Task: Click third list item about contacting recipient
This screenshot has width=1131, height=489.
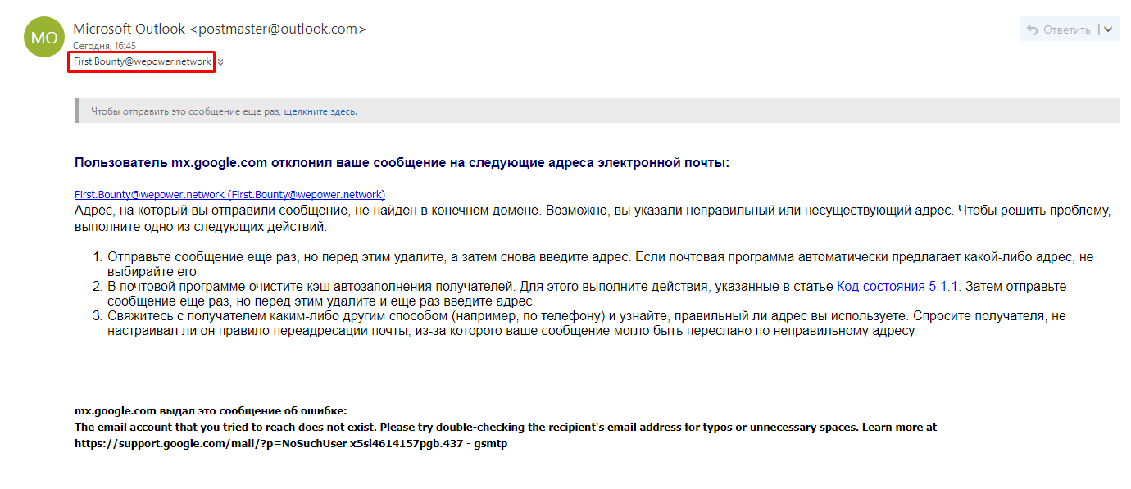Action: coord(587,324)
